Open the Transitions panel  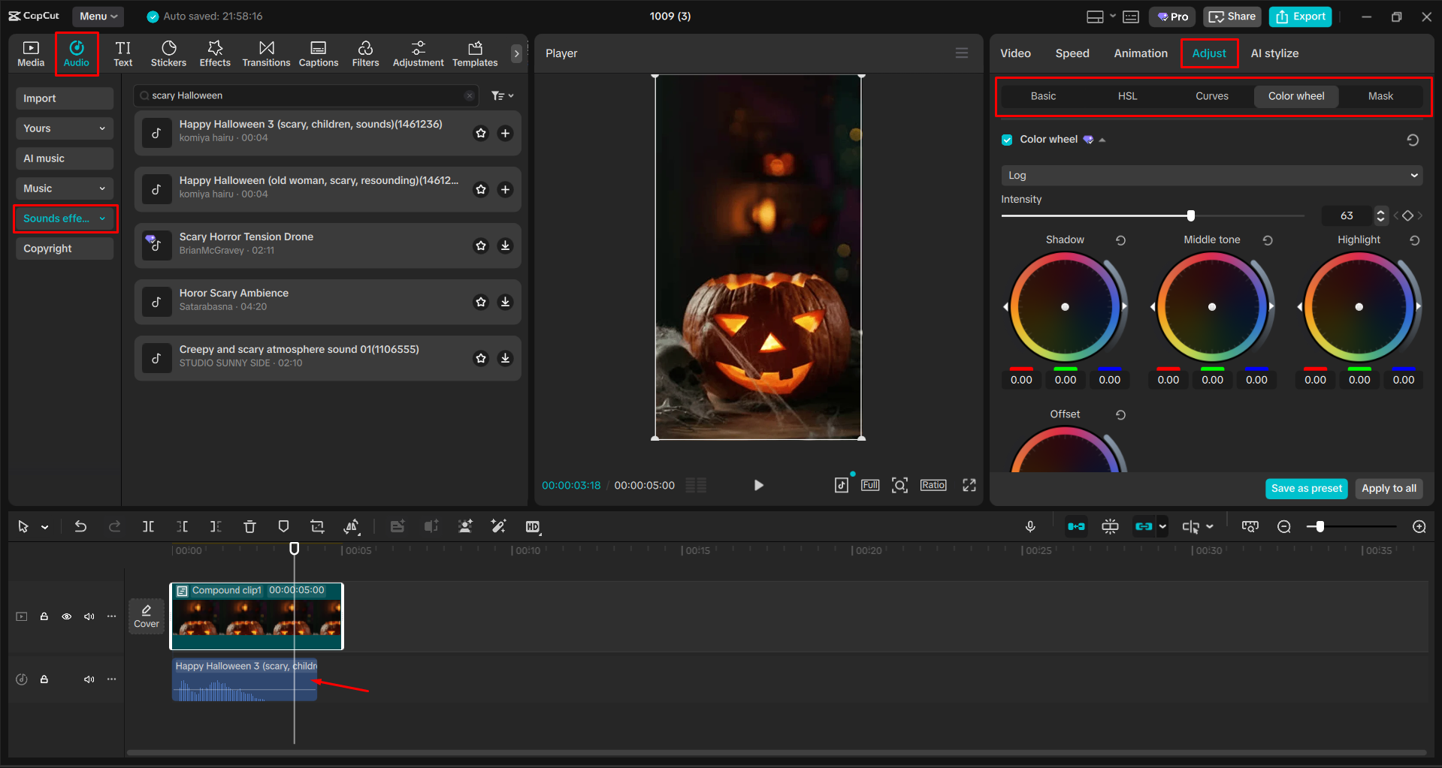[x=266, y=53]
